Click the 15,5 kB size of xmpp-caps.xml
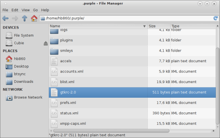The width and height of the screenshot is (220, 138). tap(163, 124)
